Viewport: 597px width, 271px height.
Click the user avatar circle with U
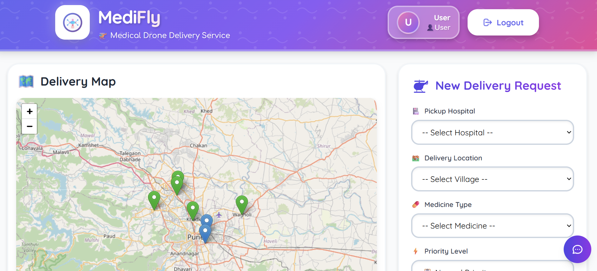408,23
